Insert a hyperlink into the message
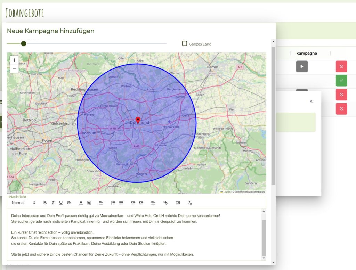 [x=165, y=203]
